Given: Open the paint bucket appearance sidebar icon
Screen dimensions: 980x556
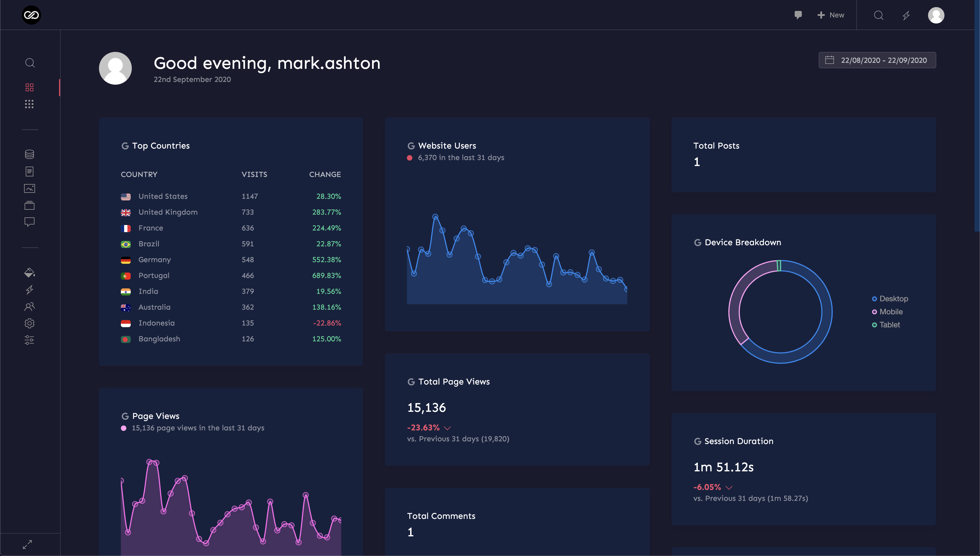Looking at the screenshot, I should click(x=30, y=273).
